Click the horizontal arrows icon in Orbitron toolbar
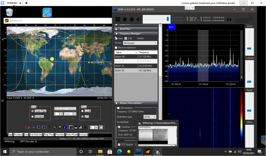This screenshot has width=266, height=156. coord(76,127)
